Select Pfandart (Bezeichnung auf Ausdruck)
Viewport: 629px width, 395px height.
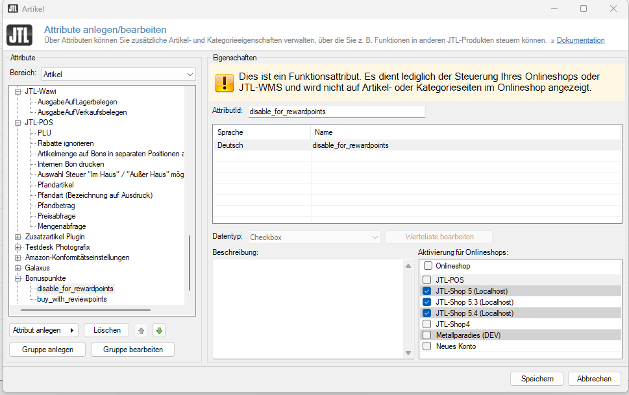95,195
